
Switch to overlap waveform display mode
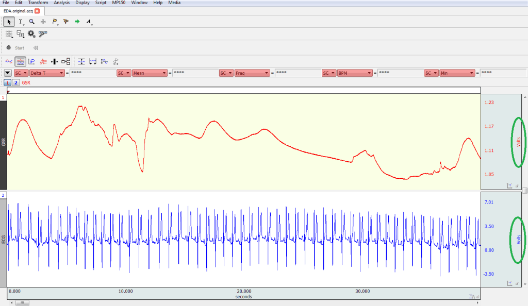[x=43, y=61]
